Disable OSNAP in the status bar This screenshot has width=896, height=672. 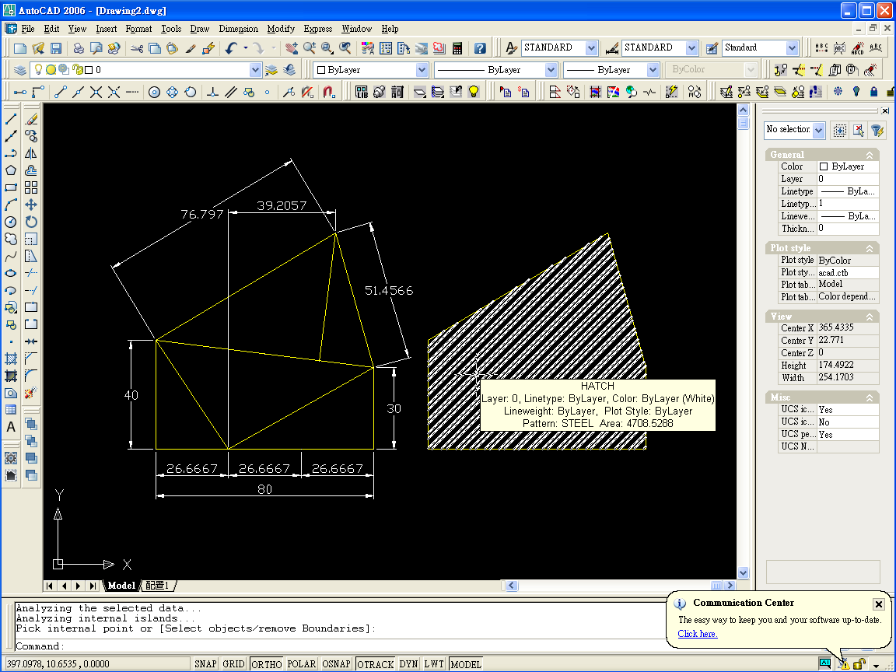(x=336, y=664)
